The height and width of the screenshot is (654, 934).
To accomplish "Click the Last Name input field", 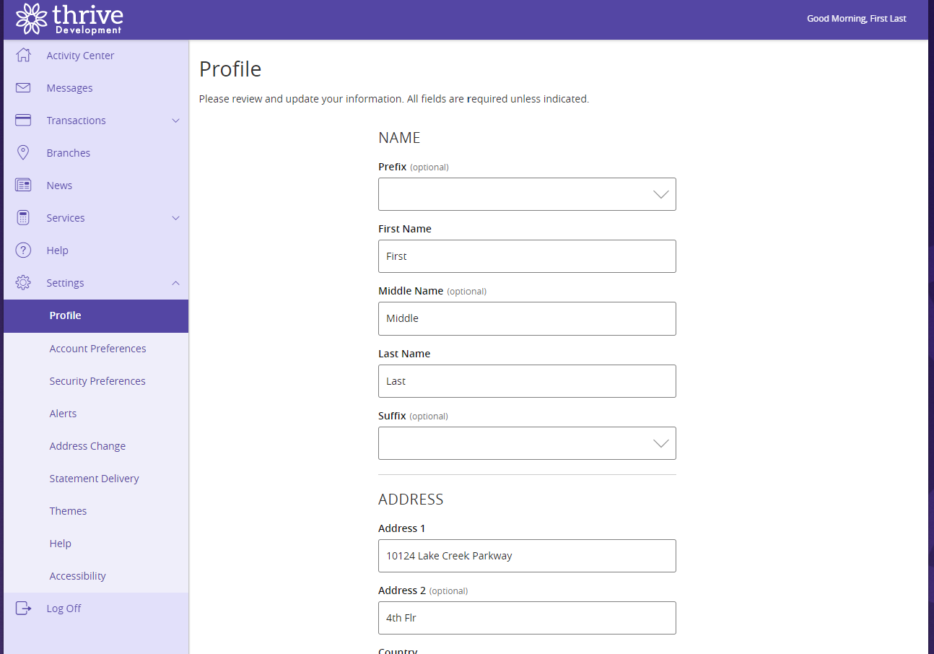I will 527,381.
